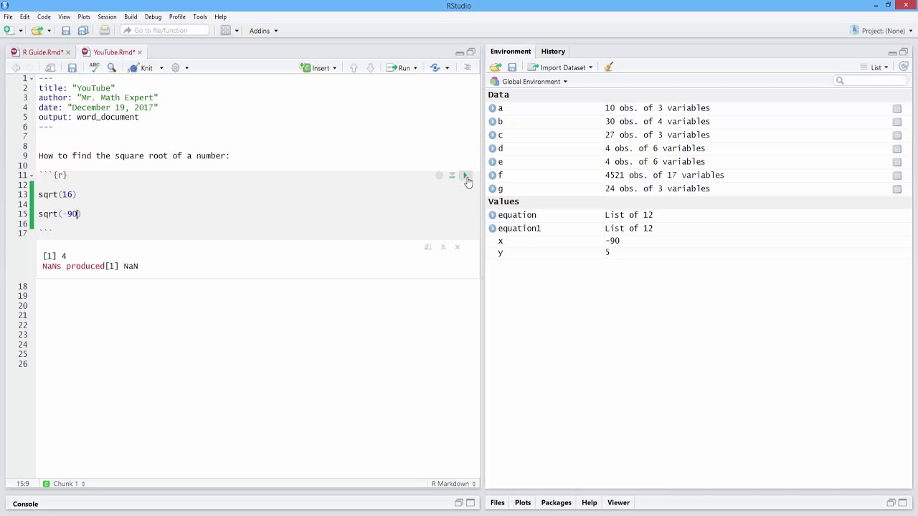This screenshot has width=918, height=516.
Task: Open Chunk 1 navigator in status bar
Action: 65,484
